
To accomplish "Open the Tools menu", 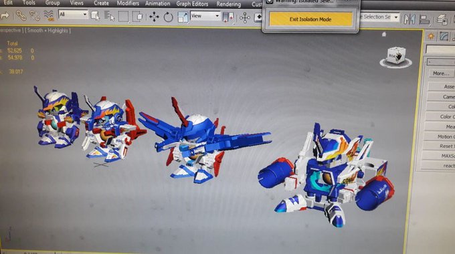I will pos(29,3).
